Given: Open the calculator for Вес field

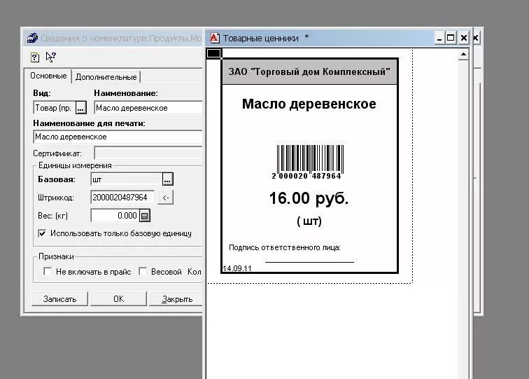Looking at the screenshot, I should 145,216.
